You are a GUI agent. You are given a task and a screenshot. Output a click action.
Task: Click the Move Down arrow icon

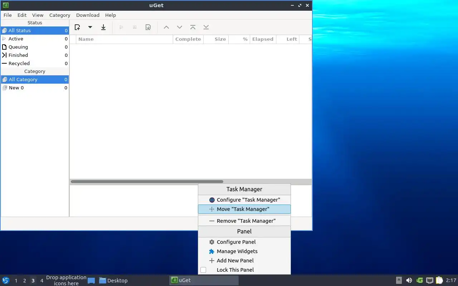pyautogui.click(x=180, y=27)
